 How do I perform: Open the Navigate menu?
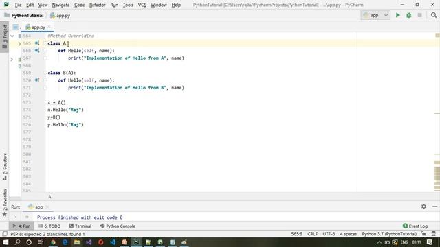tap(60, 5)
